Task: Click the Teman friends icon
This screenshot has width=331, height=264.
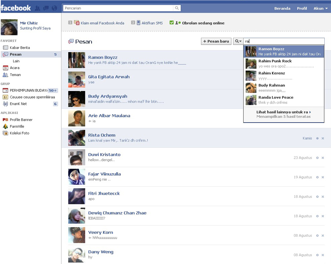Action: pyautogui.click(x=5, y=75)
